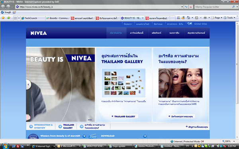Click scrollbar down arrow at page bottom
The image size is (239, 149).
pos(237,137)
